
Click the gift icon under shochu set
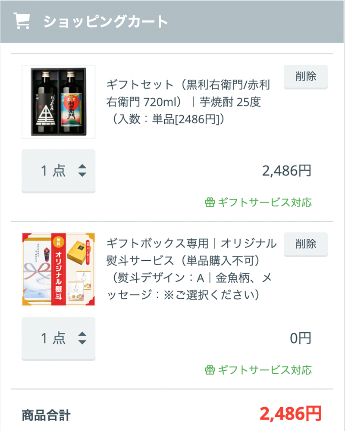(210, 202)
